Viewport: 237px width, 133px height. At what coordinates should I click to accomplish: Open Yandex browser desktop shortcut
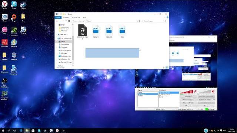(x=4, y=5)
